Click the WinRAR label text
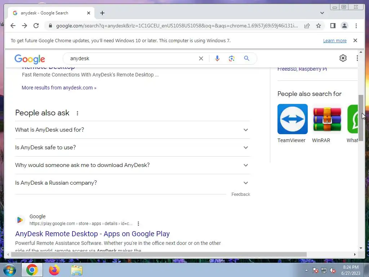 pos(321,140)
